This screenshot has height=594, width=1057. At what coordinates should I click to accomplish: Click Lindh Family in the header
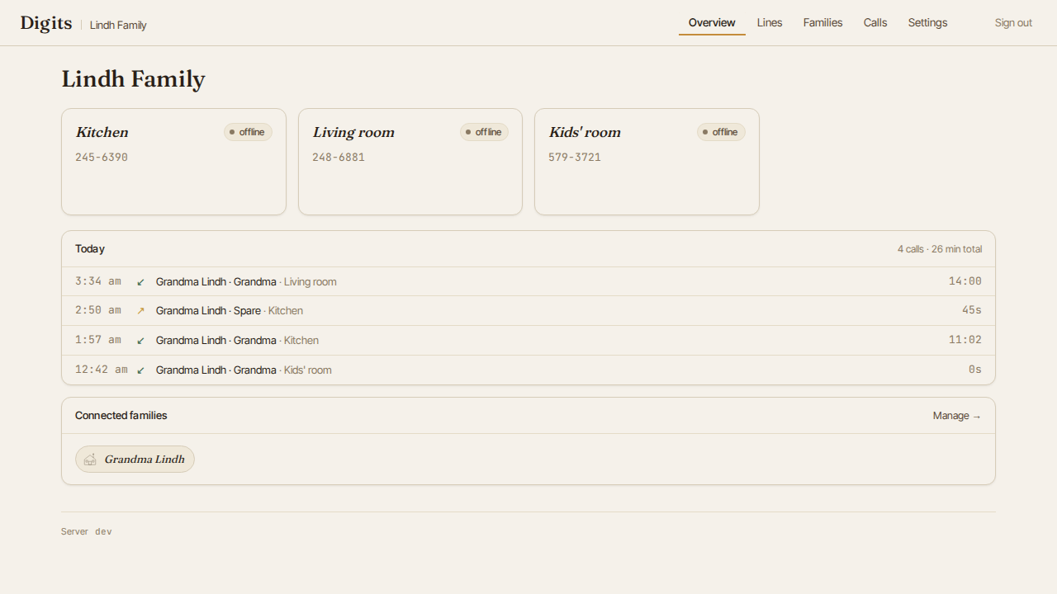pyautogui.click(x=118, y=25)
